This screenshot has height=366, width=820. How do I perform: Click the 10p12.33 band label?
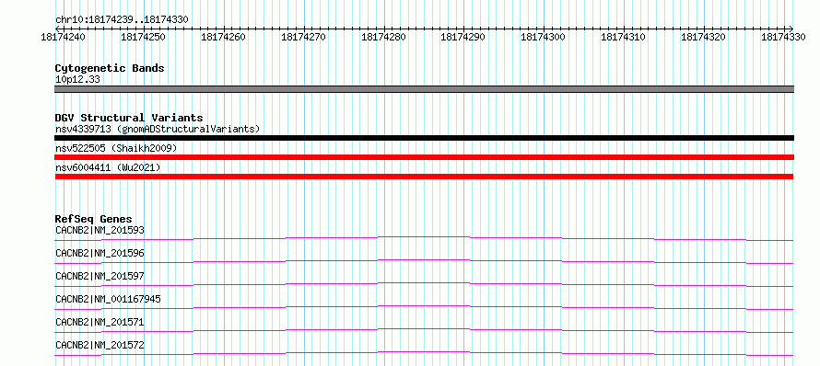tap(77, 80)
